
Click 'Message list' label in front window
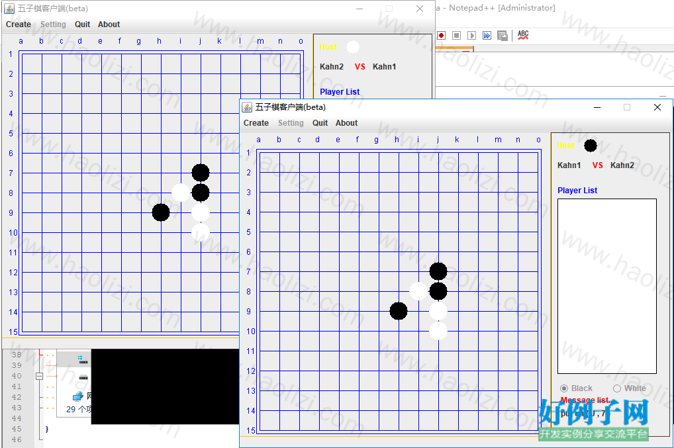coord(585,400)
